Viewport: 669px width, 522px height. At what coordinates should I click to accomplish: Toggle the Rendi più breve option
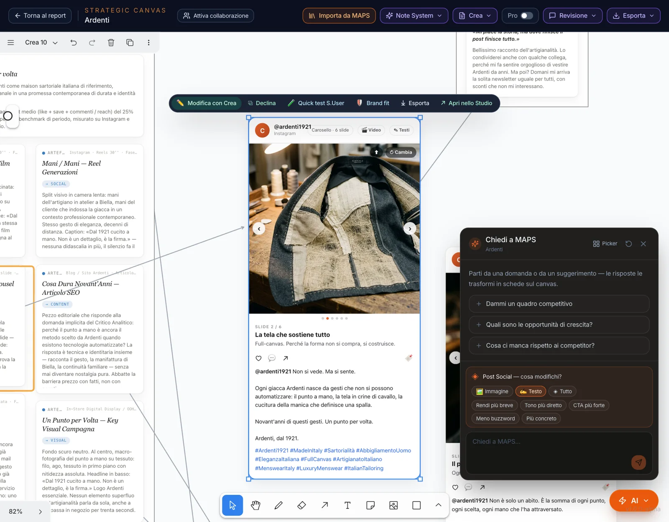click(495, 405)
